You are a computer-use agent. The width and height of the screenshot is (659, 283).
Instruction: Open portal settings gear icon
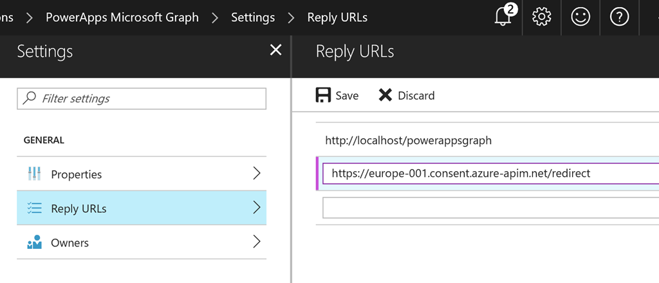pos(541,17)
